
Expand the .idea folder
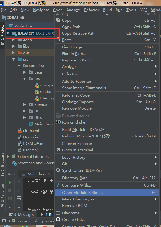14,40
